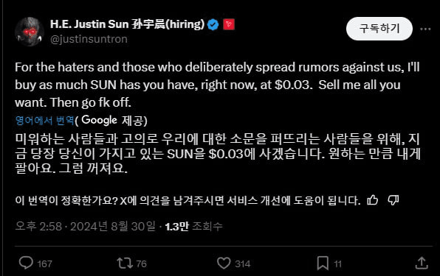Click the 1.3만 조회수 view count
The width and height of the screenshot is (440, 276).
tap(193, 226)
